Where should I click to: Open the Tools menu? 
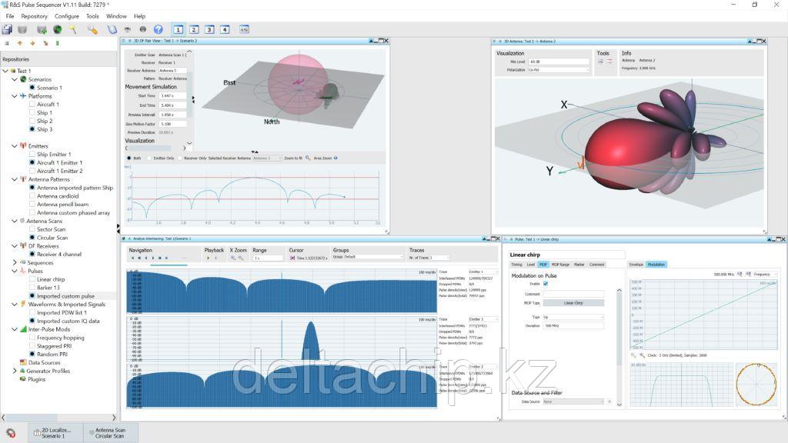(92, 16)
